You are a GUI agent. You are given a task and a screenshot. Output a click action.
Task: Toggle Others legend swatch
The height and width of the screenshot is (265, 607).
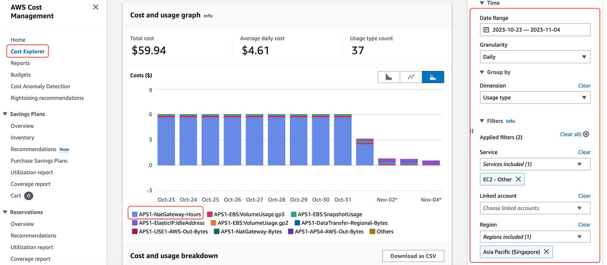(372, 232)
